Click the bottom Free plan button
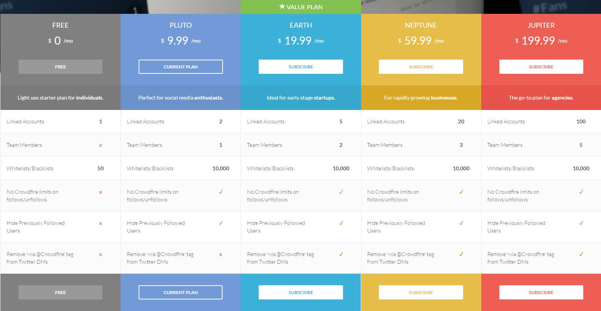Screen dimensions: 601x311 [60, 293]
